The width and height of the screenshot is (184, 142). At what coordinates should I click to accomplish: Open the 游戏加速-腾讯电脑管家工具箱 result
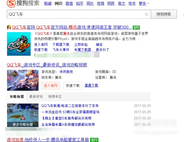coord(48,140)
